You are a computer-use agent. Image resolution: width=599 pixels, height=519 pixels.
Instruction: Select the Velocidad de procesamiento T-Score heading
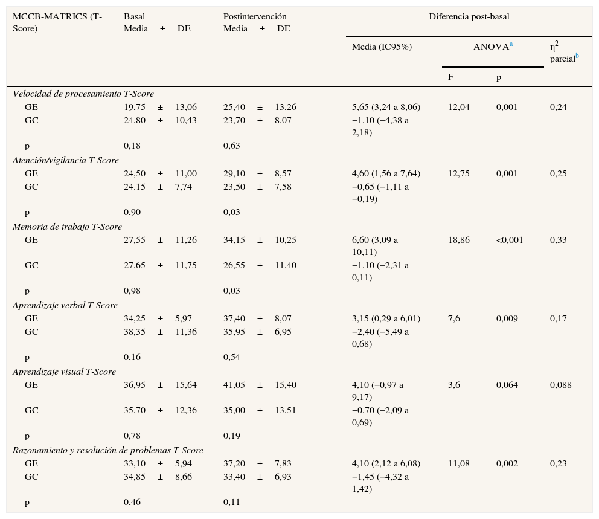click(x=83, y=94)
